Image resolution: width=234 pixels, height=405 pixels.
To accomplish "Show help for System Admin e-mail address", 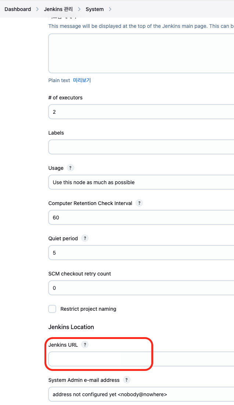I will click(x=126, y=380).
